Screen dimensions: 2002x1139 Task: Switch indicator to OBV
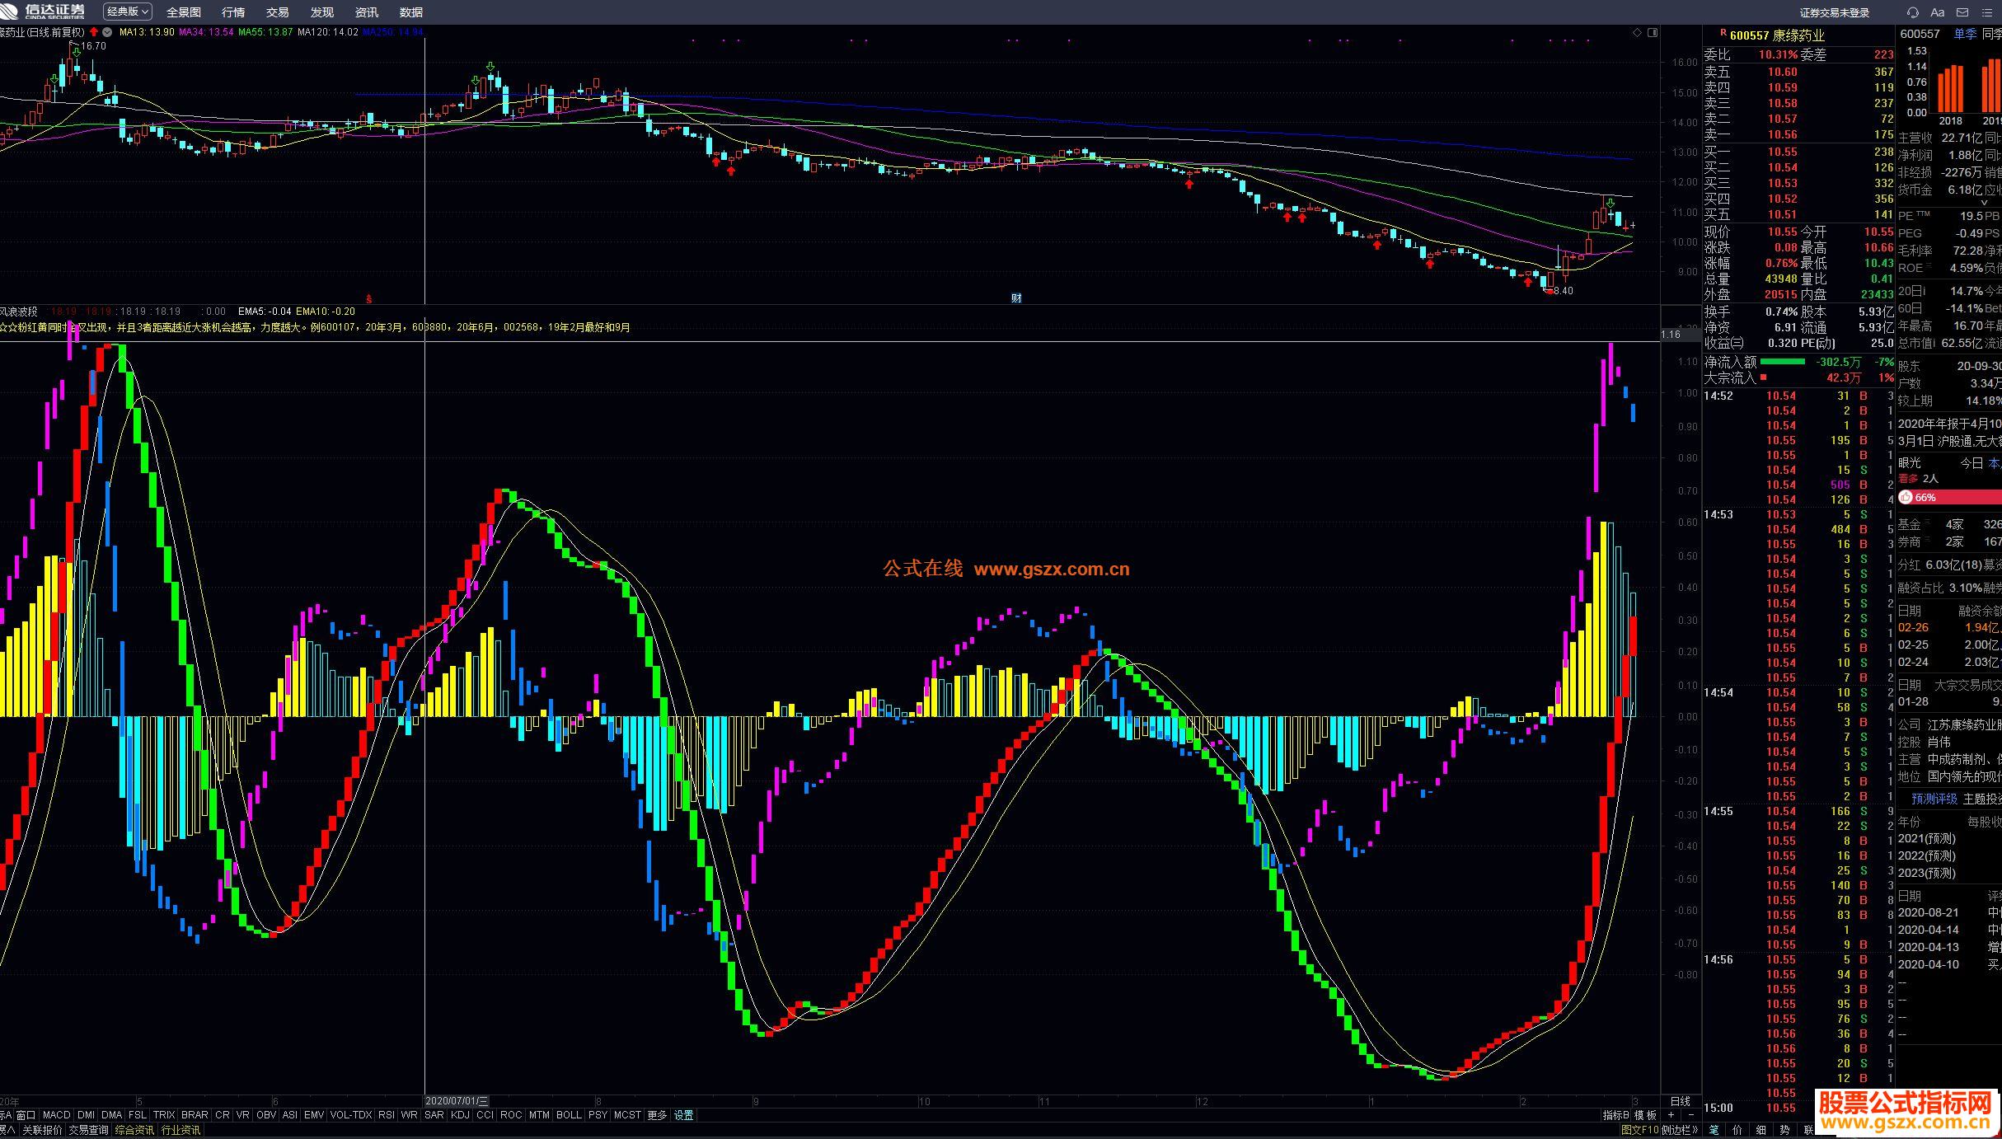tap(266, 1115)
